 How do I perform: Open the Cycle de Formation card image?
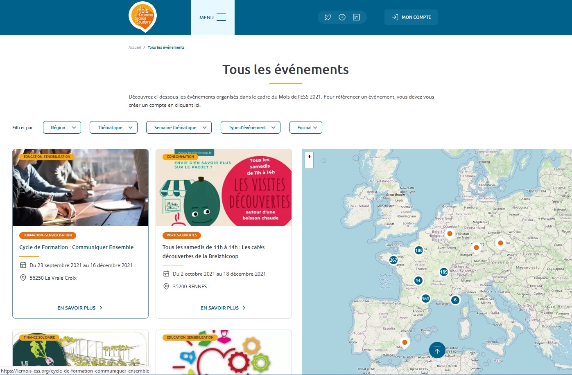coord(81,187)
